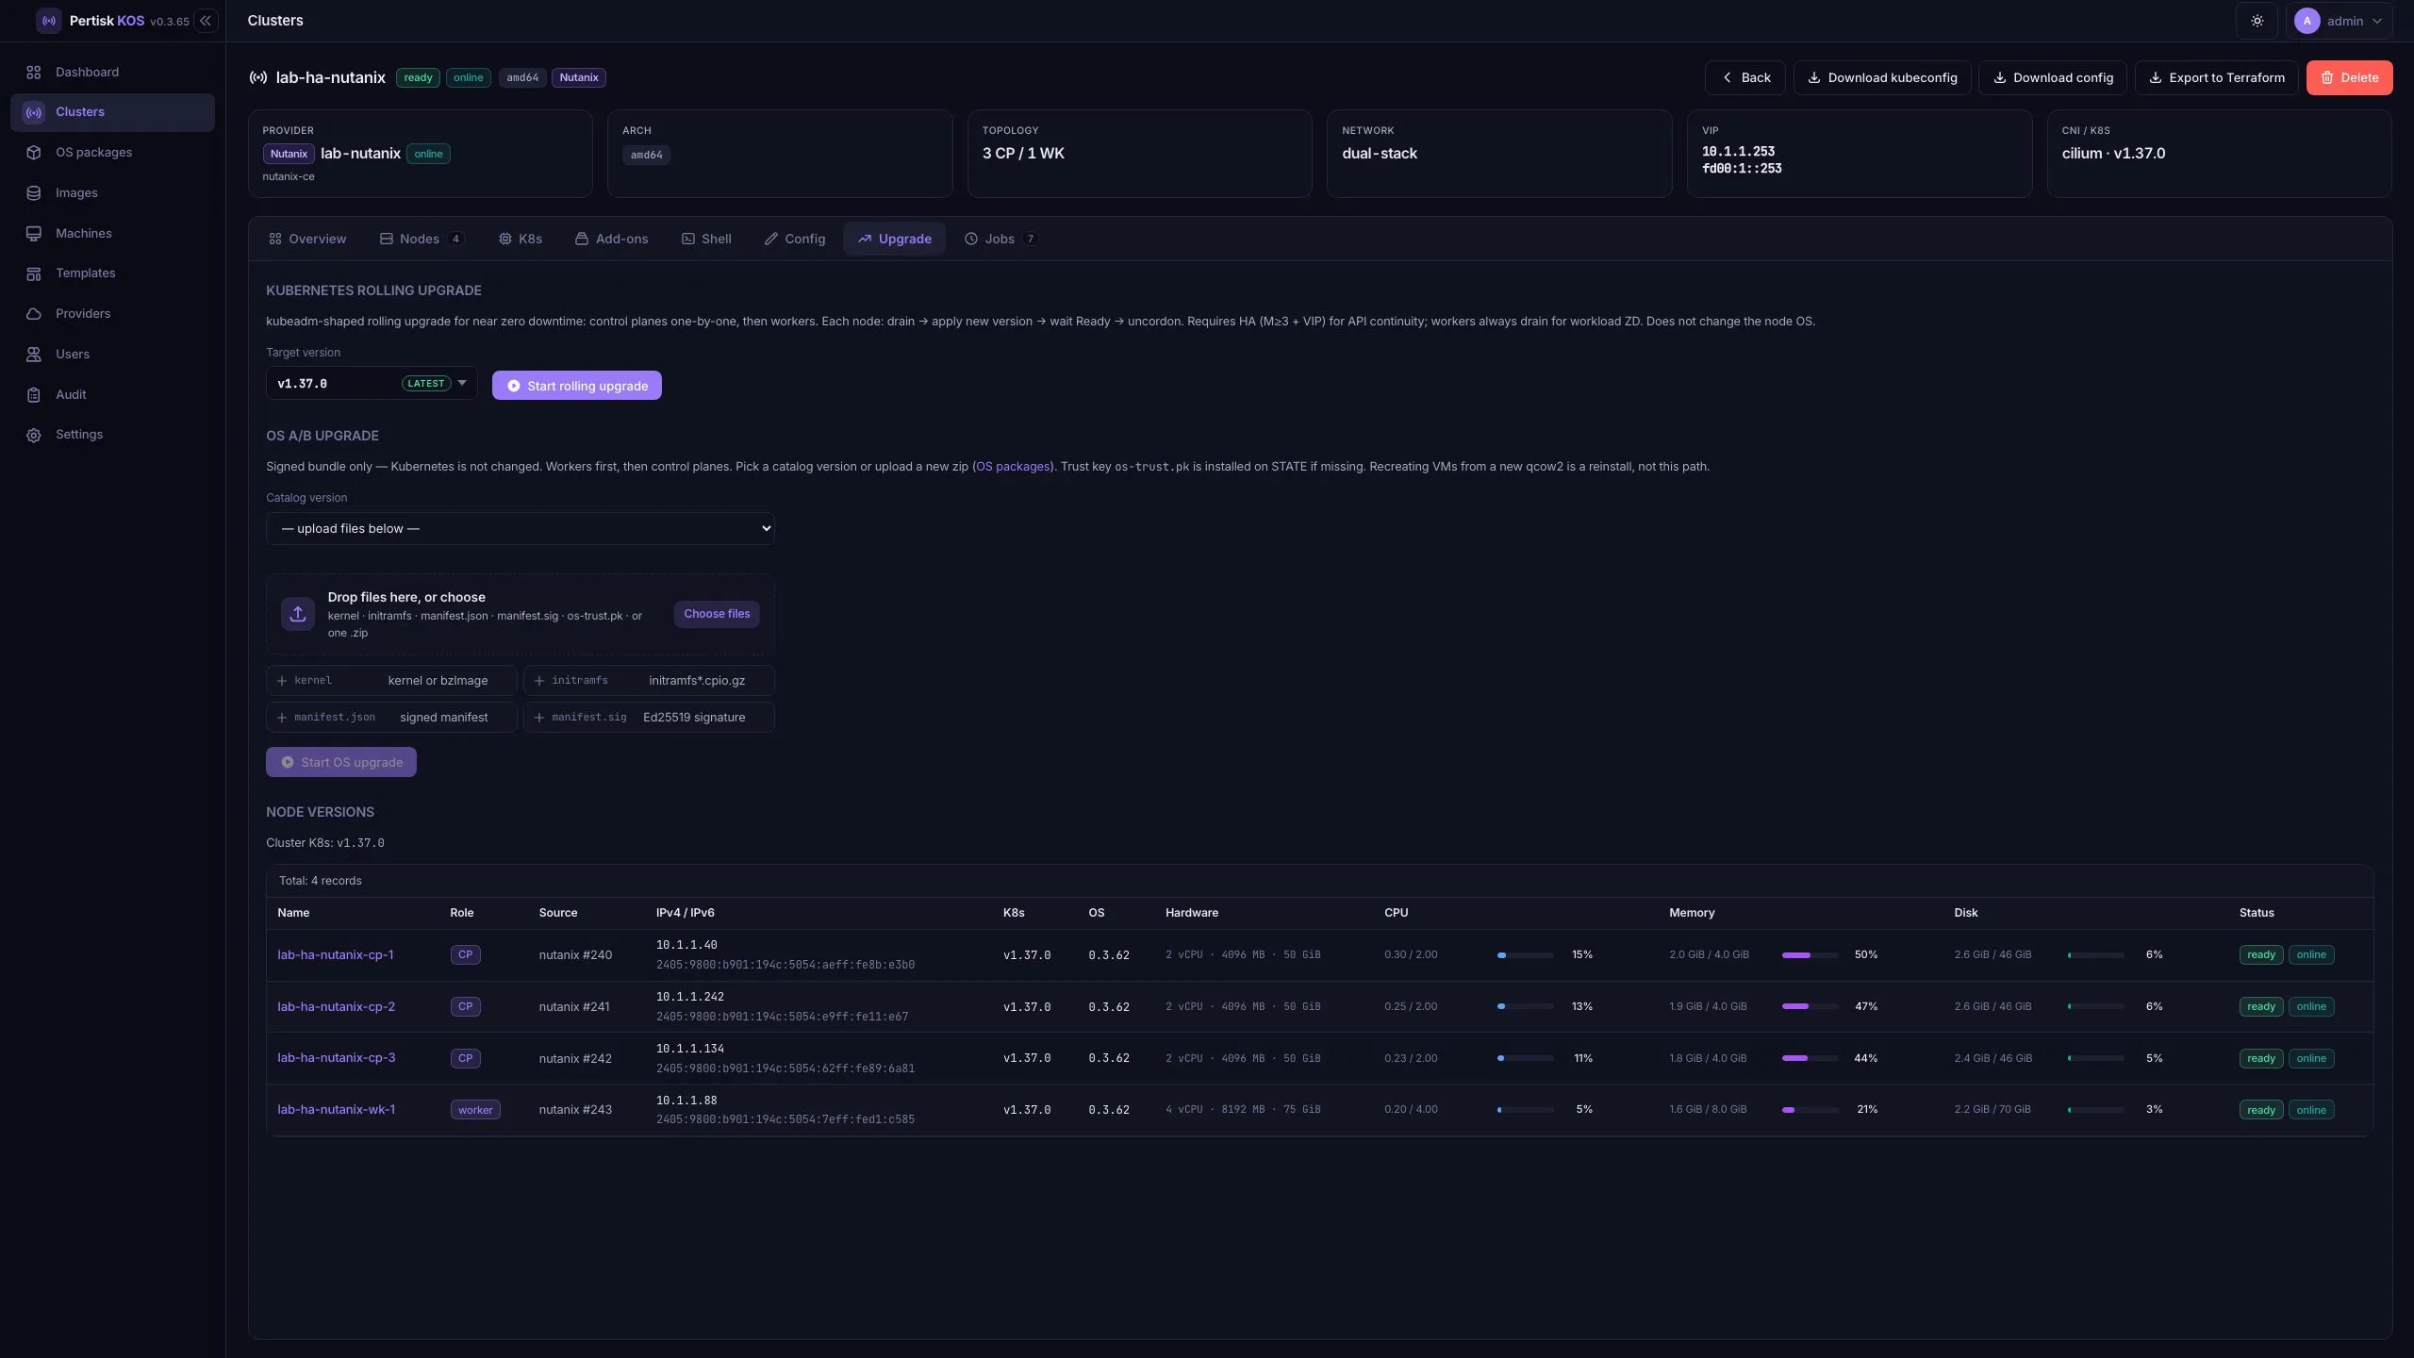Click Export to Terraform

(2216, 78)
